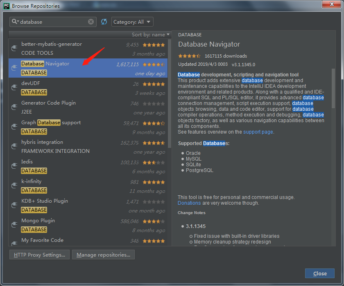
Task: Select KDB+ Studio Plugin entry
Action: click(x=88, y=205)
